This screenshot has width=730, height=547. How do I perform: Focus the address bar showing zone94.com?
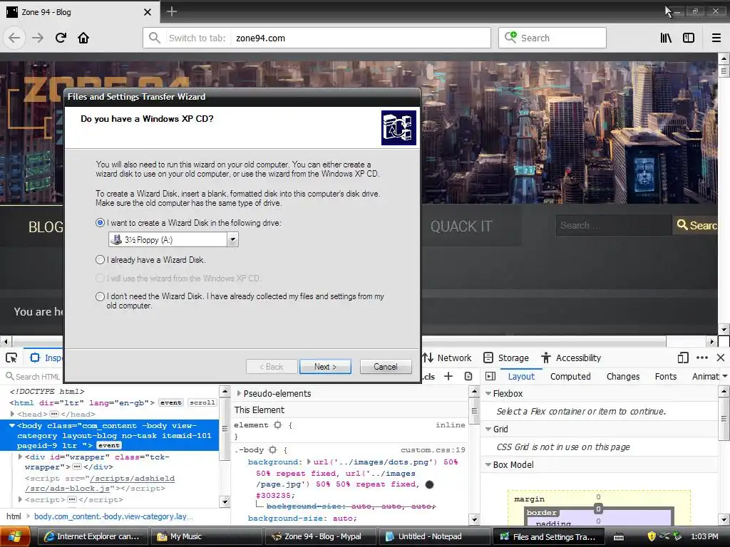(317, 38)
